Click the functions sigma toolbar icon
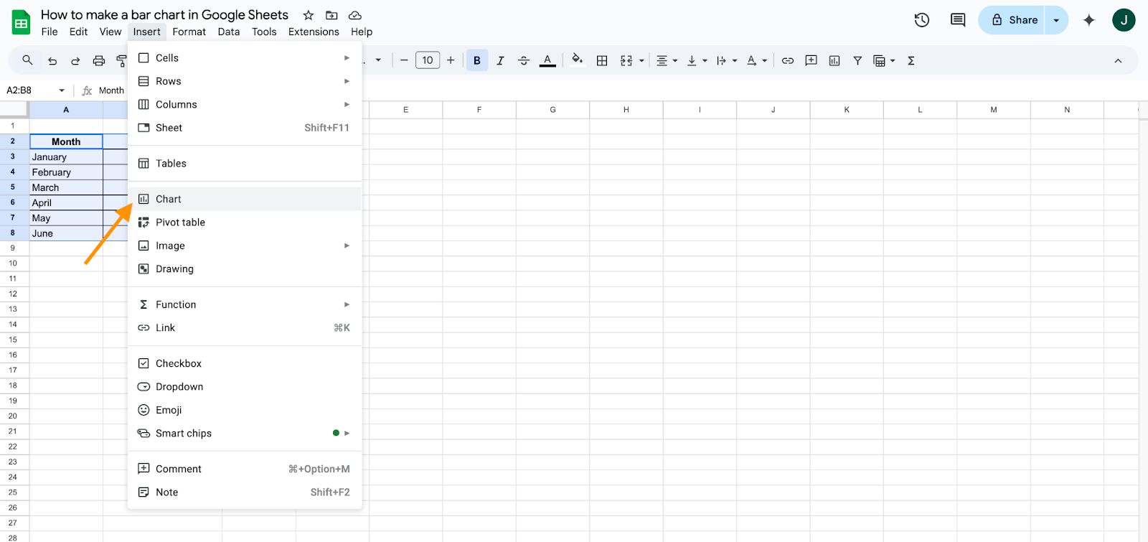This screenshot has height=542, width=1148. [911, 61]
